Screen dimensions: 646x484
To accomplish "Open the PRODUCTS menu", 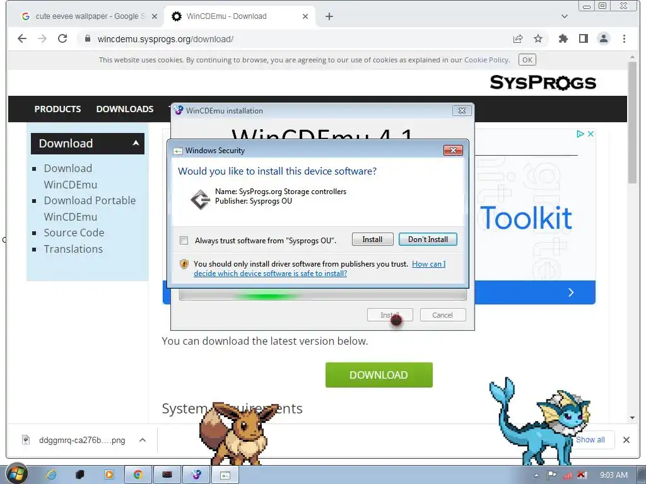I will [57, 109].
